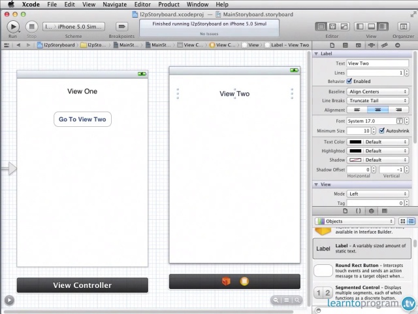Open the Editor menu
The width and height of the screenshot is (418, 314).
(x=142, y=5)
